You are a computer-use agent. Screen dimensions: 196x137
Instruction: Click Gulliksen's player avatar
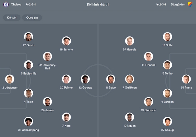130,79
